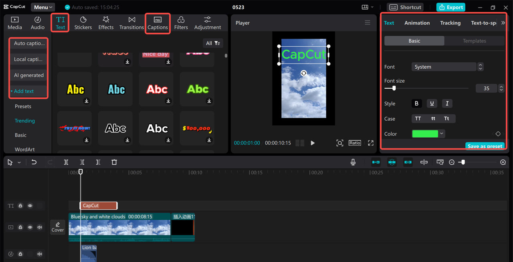Toggle auto snapping

point(392,162)
